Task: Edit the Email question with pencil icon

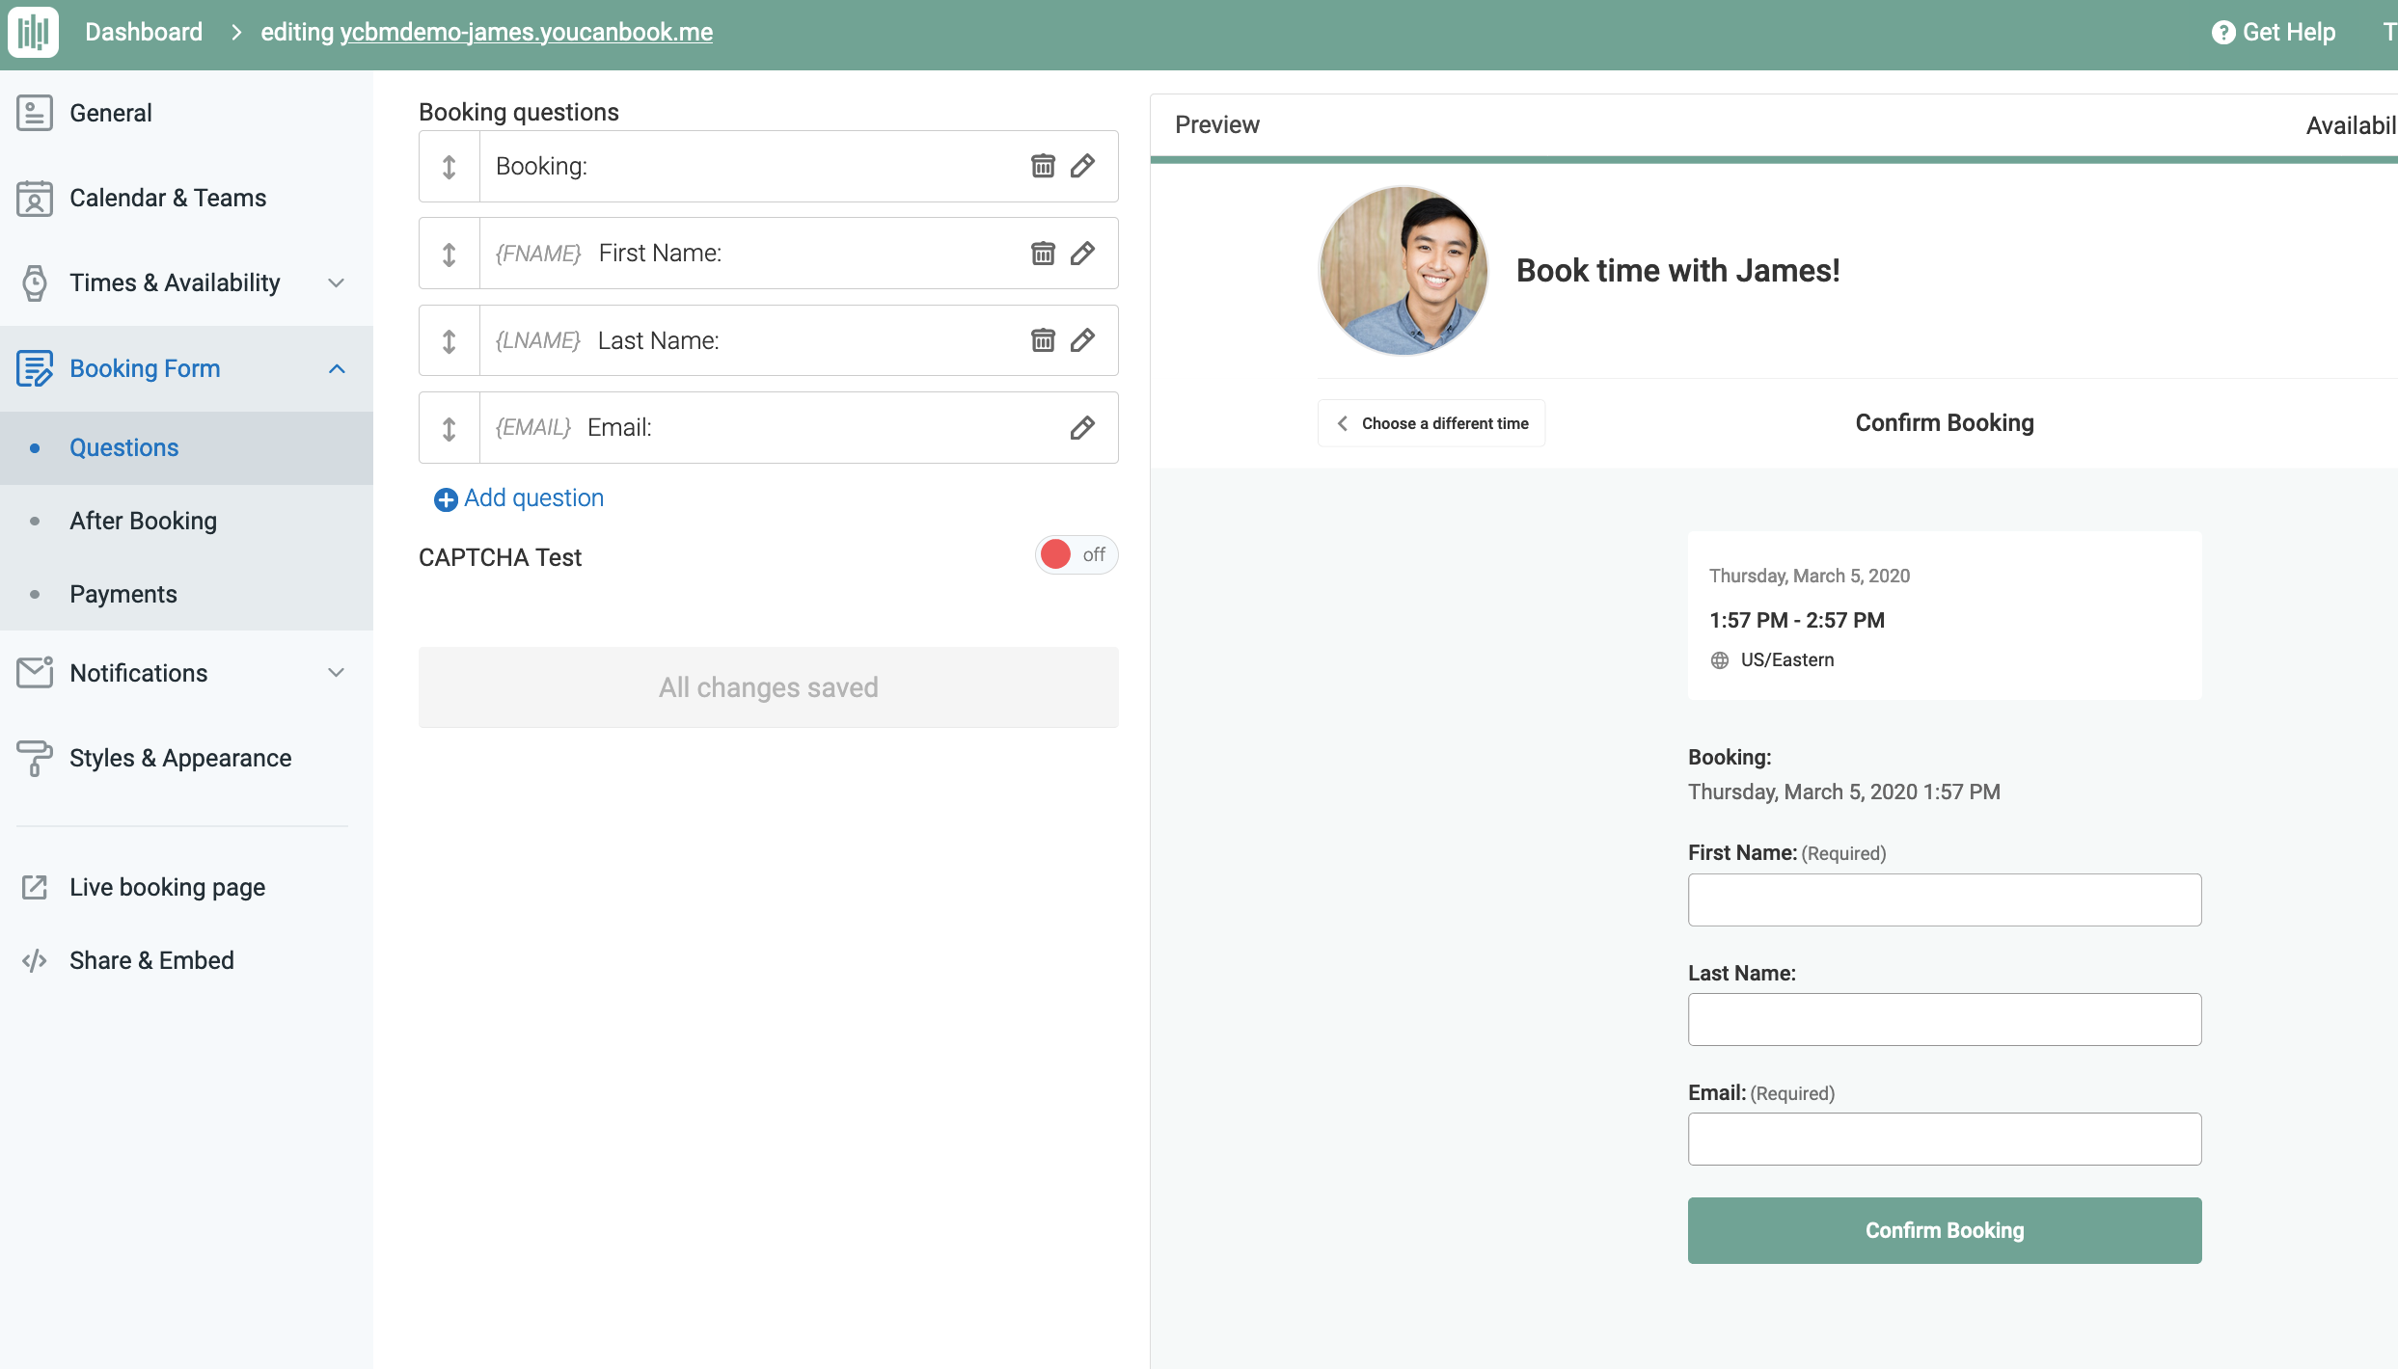Action: (1082, 428)
